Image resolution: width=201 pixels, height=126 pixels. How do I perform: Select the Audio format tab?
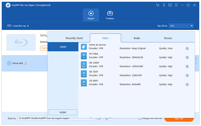click(137, 38)
